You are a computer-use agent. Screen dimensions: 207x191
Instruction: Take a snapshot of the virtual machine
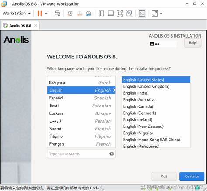70,14
